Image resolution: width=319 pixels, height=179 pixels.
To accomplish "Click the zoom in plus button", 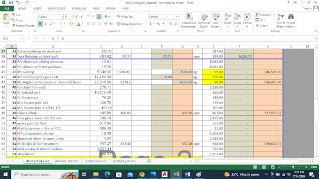I will [306, 167].
